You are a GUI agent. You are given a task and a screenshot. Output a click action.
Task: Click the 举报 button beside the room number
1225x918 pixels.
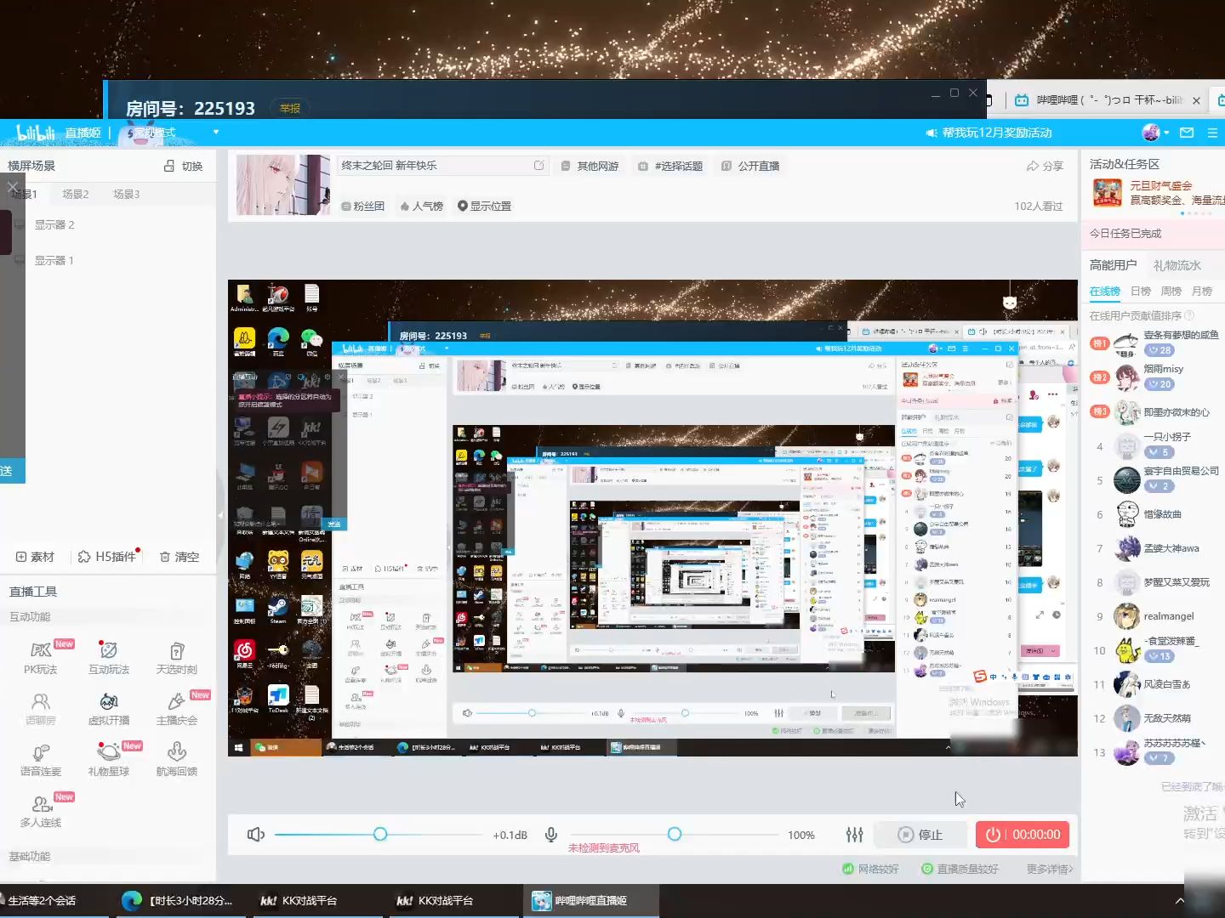pos(290,108)
